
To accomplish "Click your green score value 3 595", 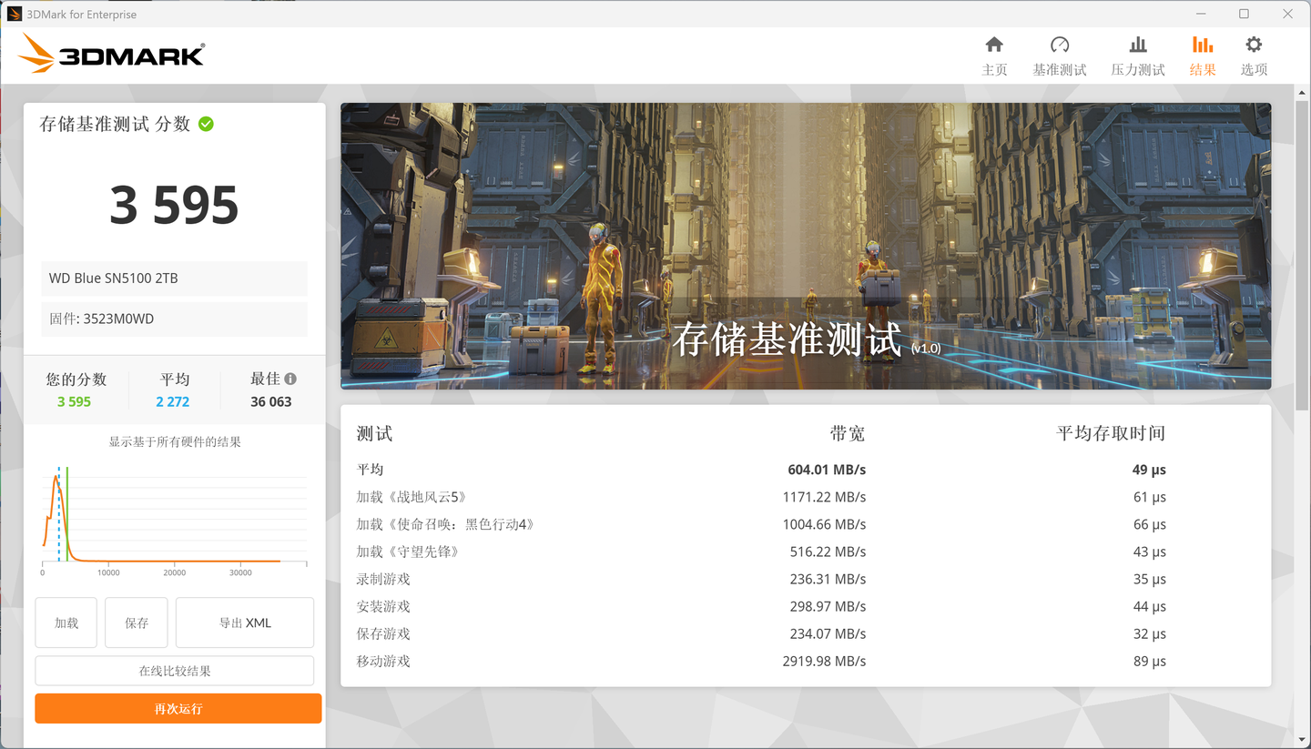I will (x=76, y=400).
